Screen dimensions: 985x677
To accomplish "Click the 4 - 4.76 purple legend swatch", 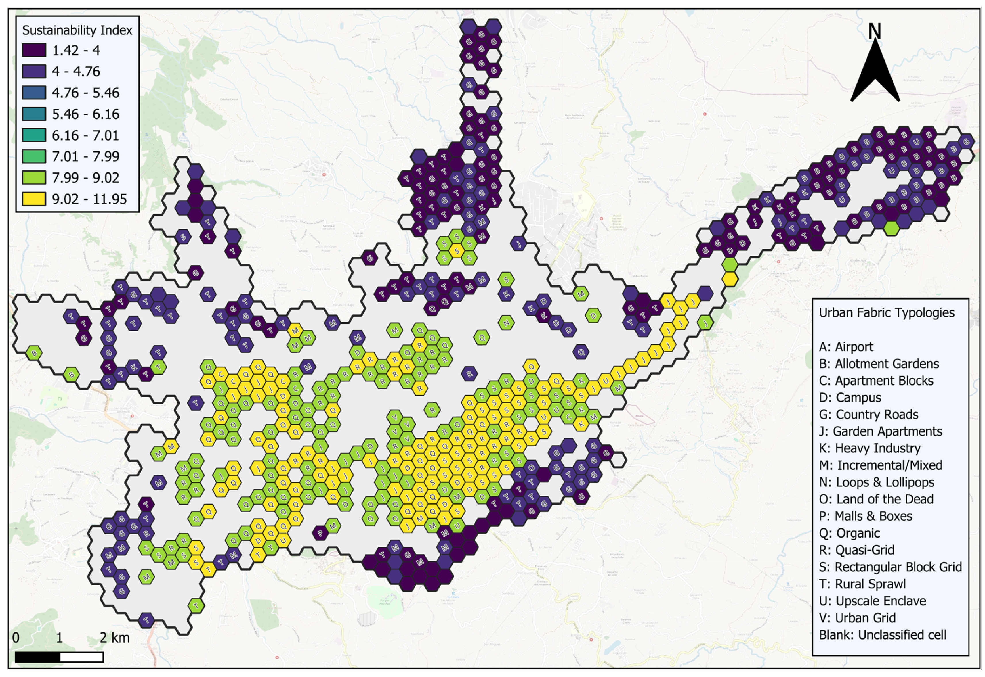I will coord(34,71).
